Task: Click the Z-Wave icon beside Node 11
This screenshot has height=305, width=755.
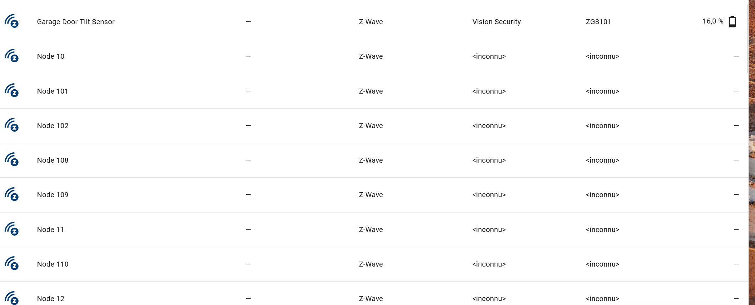Action: click(x=12, y=229)
